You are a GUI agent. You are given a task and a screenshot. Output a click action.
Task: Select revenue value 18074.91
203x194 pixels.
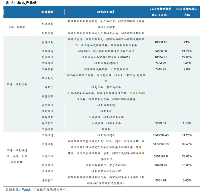tap(161, 57)
